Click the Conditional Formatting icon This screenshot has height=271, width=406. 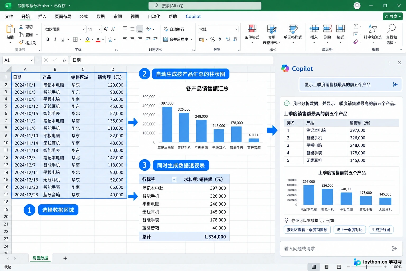(x=252, y=29)
